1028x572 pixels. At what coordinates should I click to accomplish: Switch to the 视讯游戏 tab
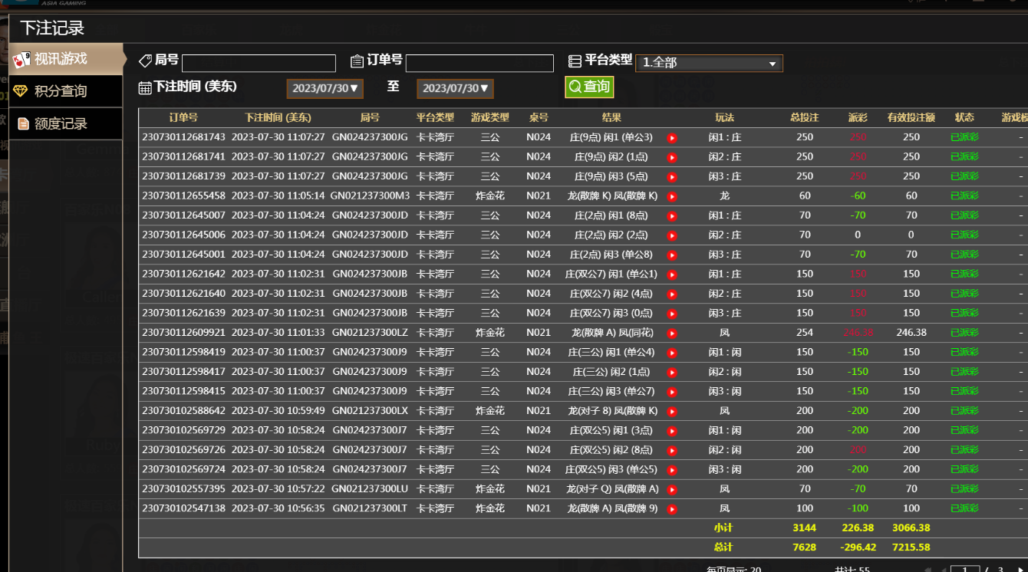(x=66, y=59)
